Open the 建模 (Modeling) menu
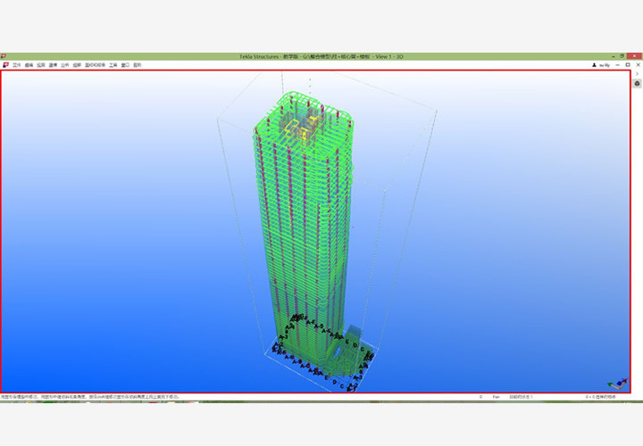 click(x=54, y=65)
